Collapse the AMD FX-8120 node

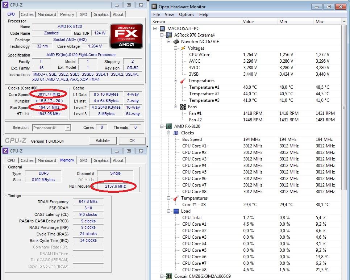[x=162, y=126]
